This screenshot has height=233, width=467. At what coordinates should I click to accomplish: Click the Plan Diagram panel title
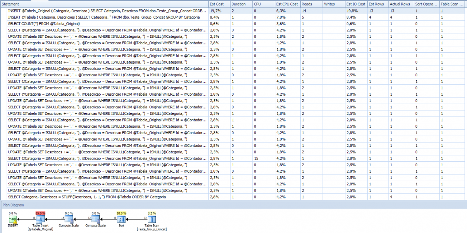[13, 205]
